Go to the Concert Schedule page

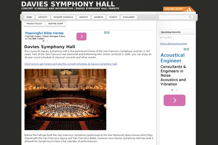pos(63,17)
